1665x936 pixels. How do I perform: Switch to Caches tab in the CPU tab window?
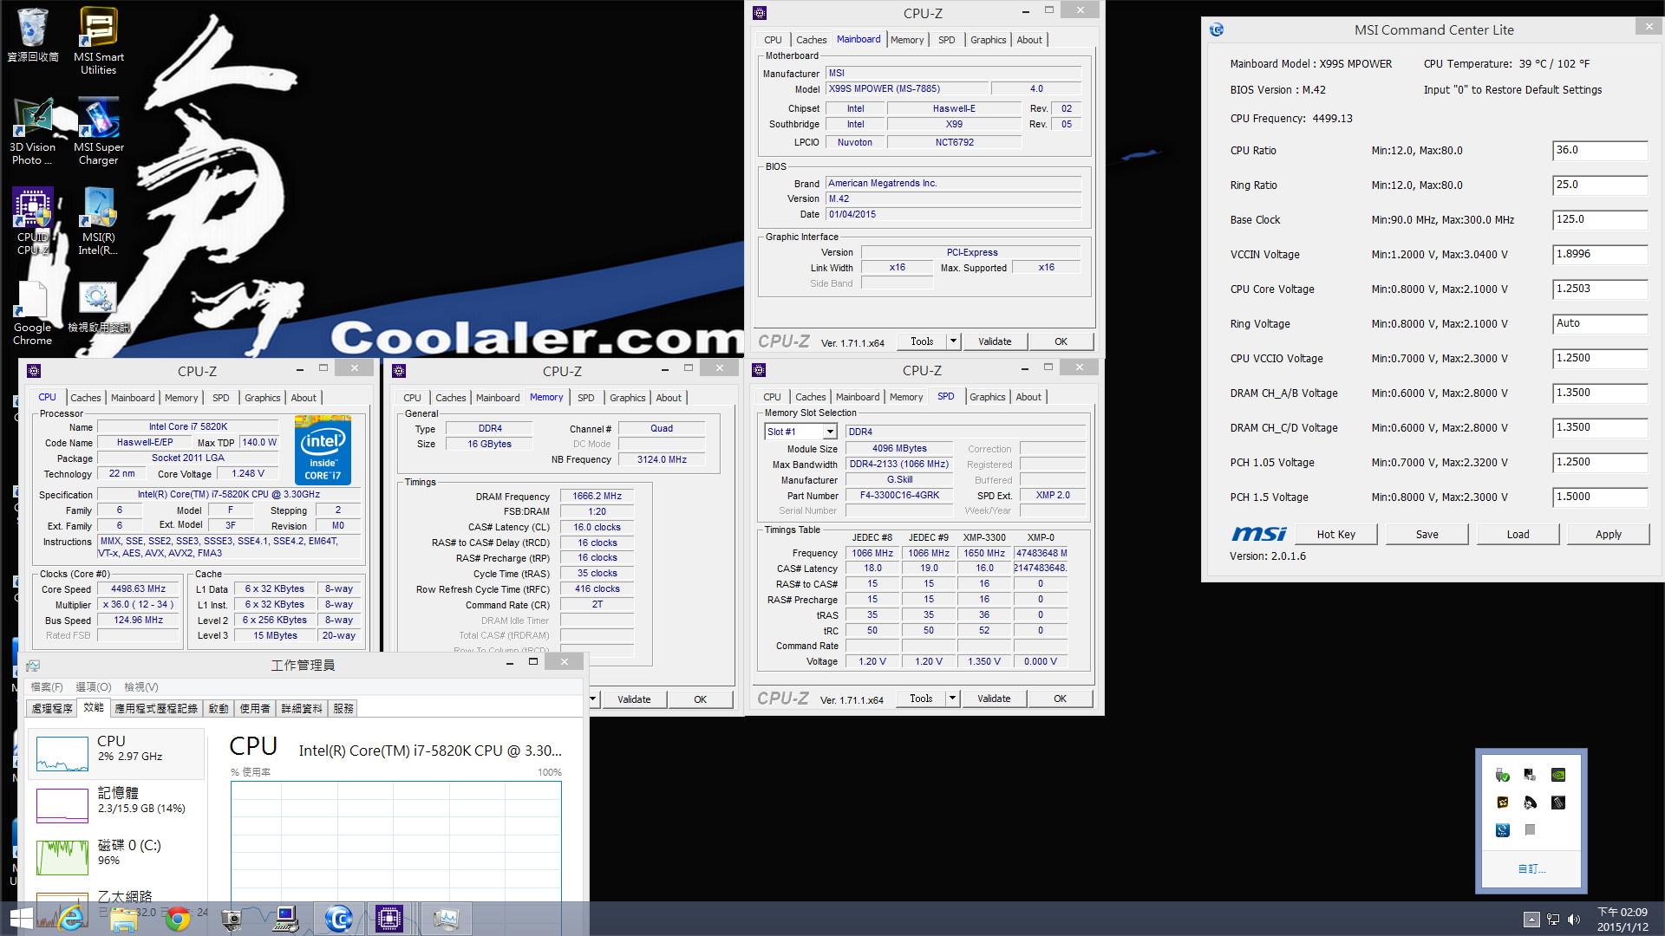tap(85, 398)
